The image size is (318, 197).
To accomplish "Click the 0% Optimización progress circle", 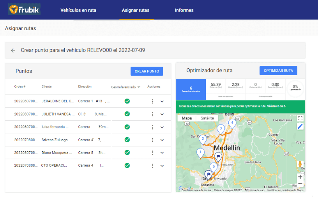I will [x=295, y=87].
